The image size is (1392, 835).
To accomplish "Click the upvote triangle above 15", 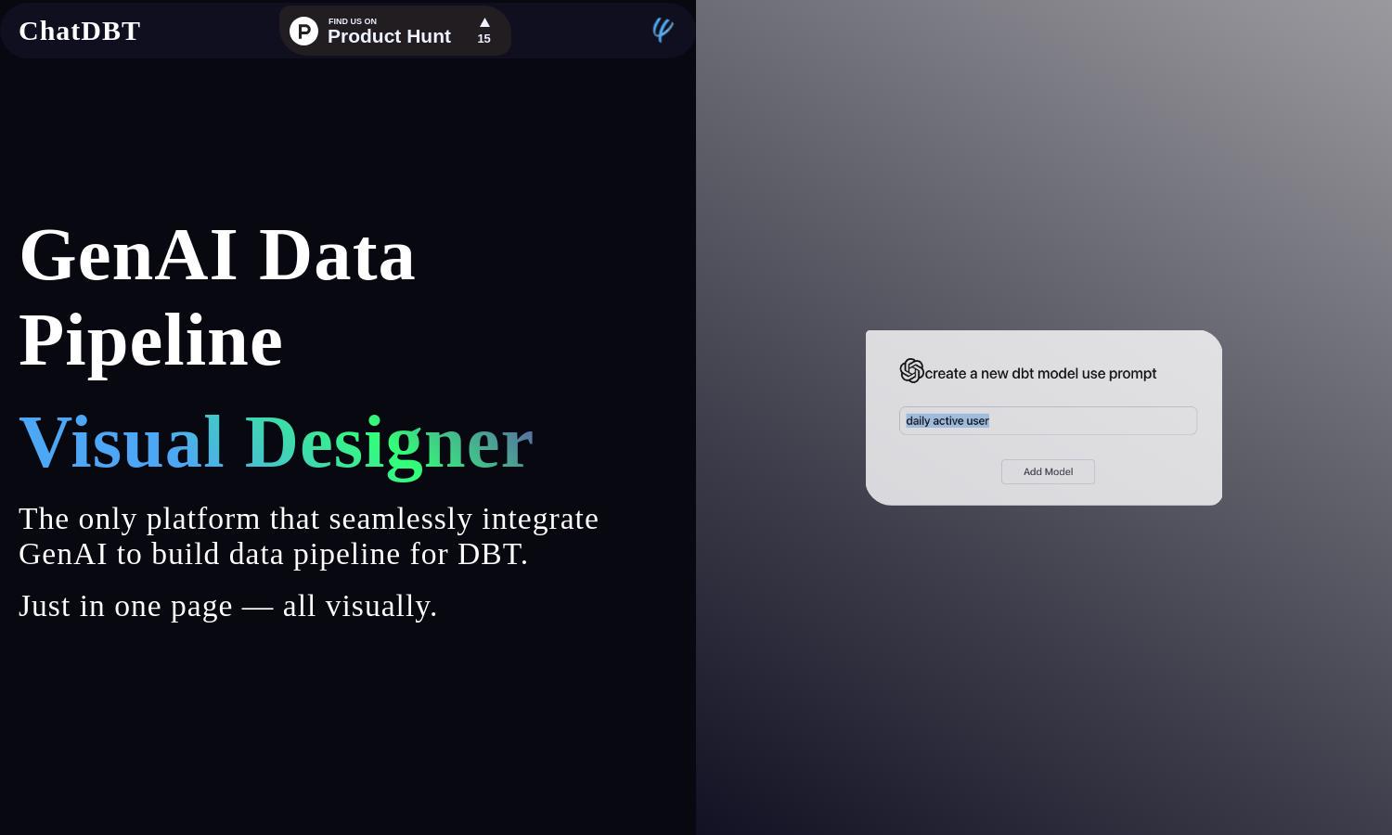I will click(484, 22).
